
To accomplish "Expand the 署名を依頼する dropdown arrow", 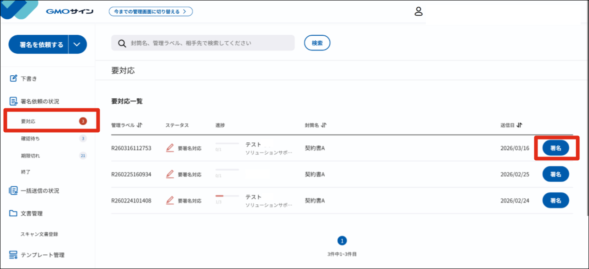I will click(x=77, y=45).
